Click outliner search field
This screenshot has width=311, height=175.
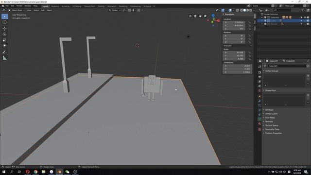point(282,10)
